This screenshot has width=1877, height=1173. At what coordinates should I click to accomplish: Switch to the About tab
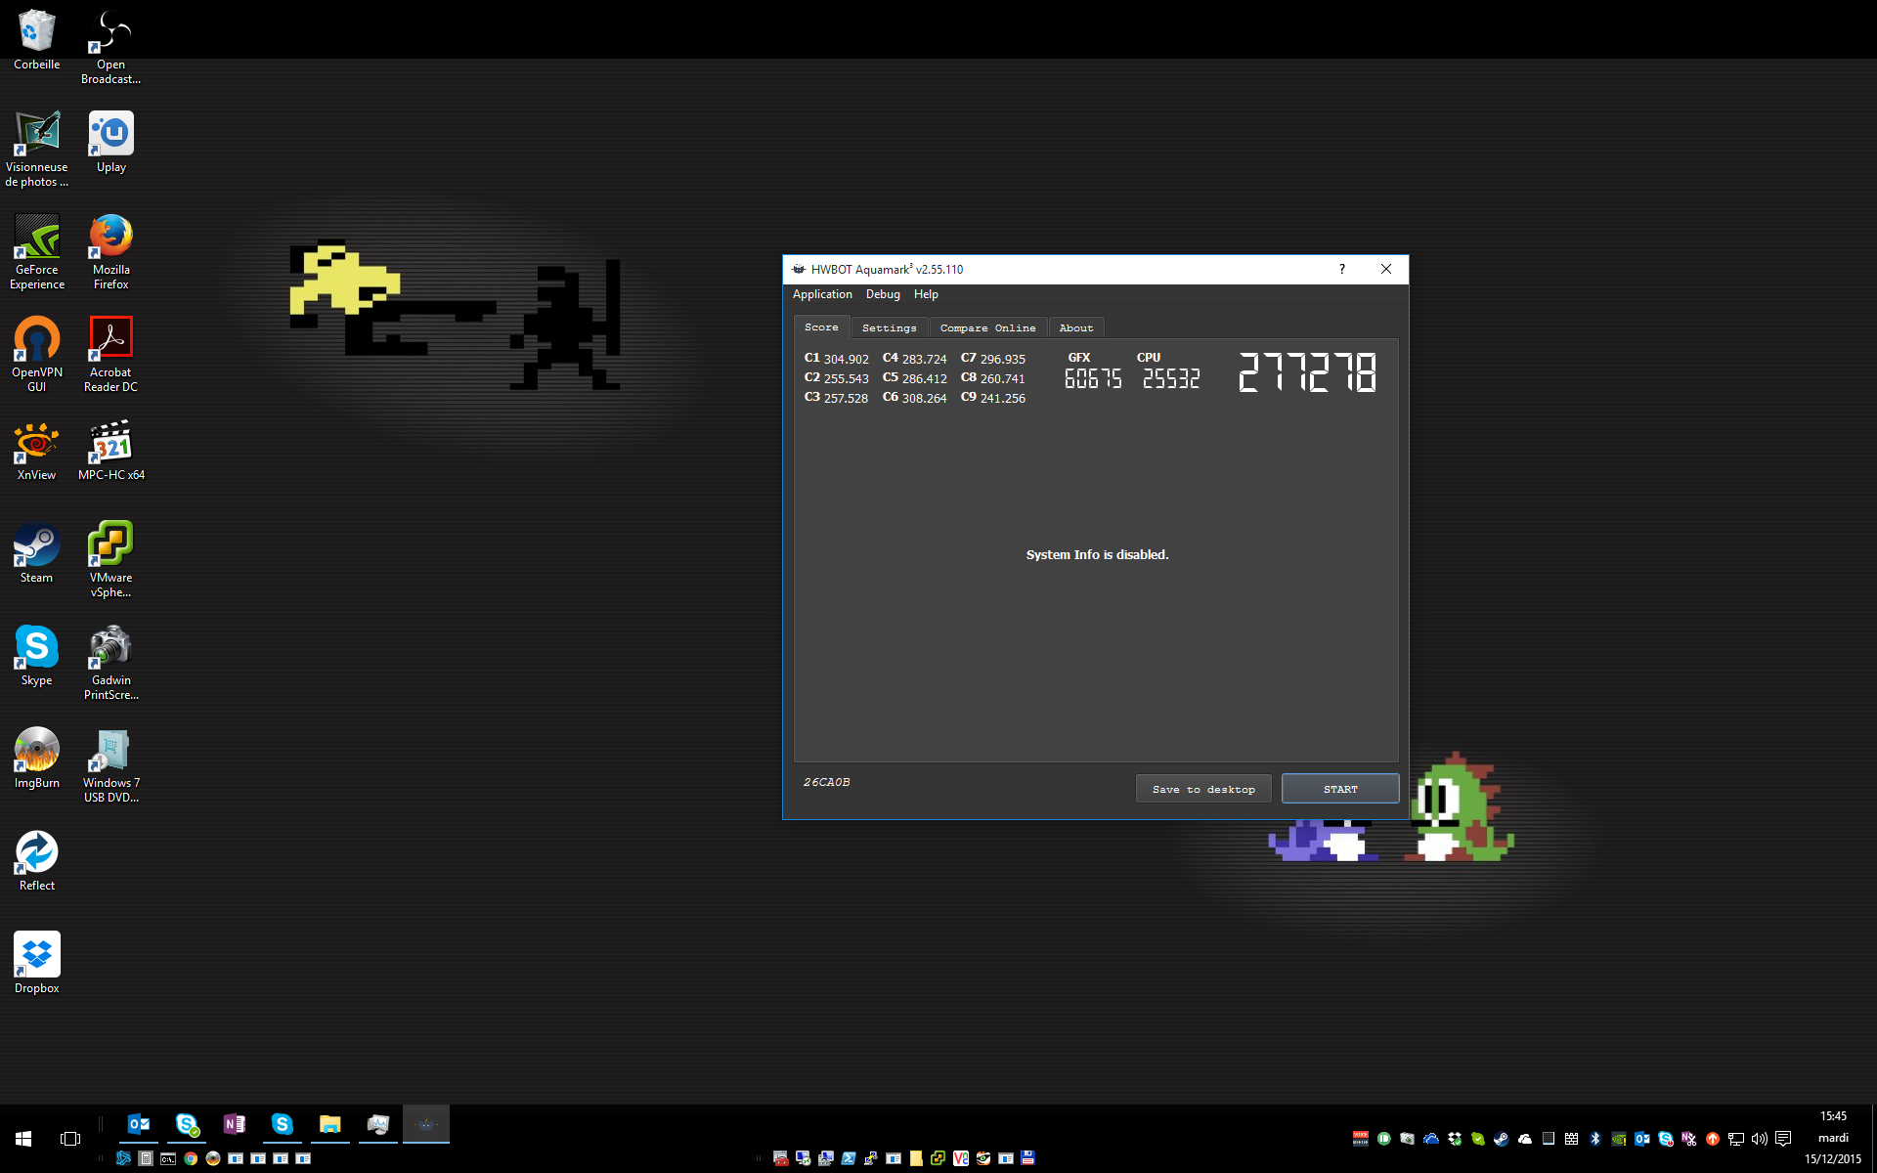(x=1076, y=327)
